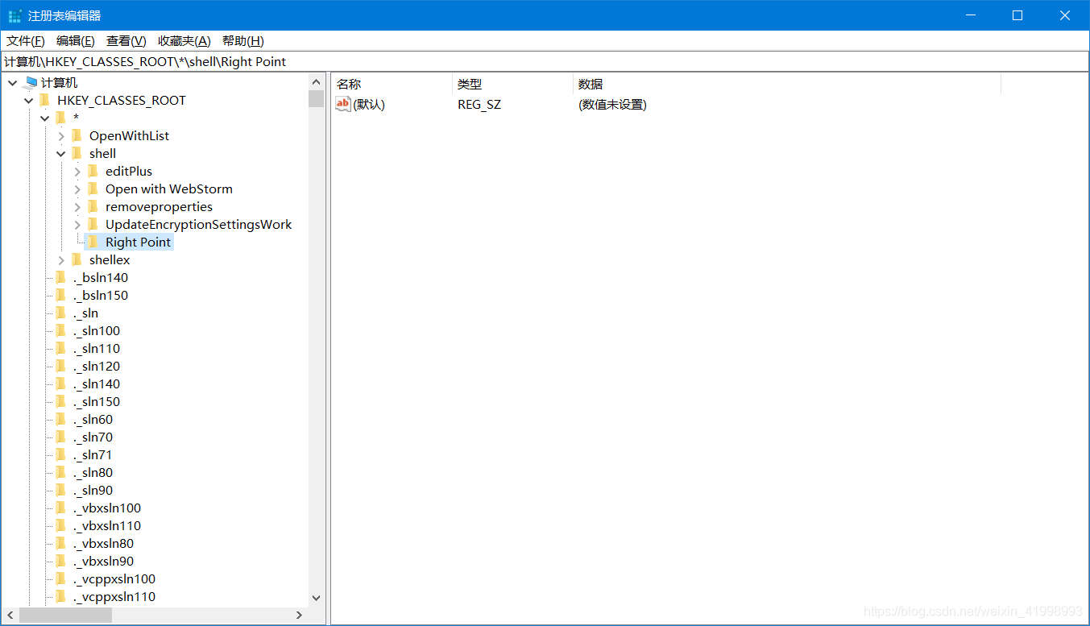1090x626 pixels.
Task: Click the Registry Editor app icon in title bar
Action: 15,16
